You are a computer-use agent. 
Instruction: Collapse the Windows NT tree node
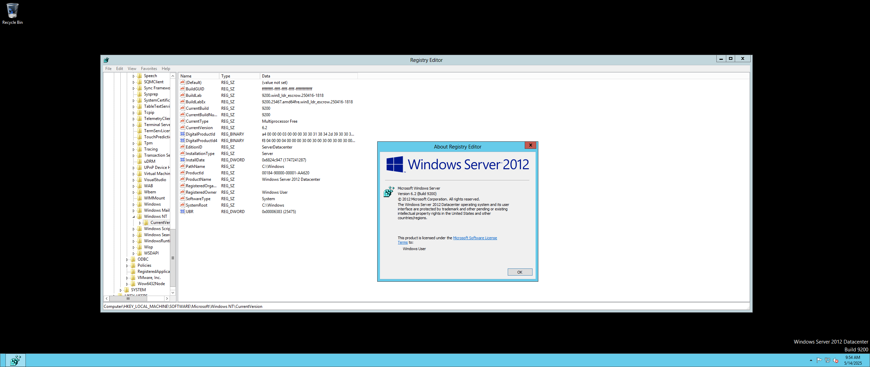[134, 217]
